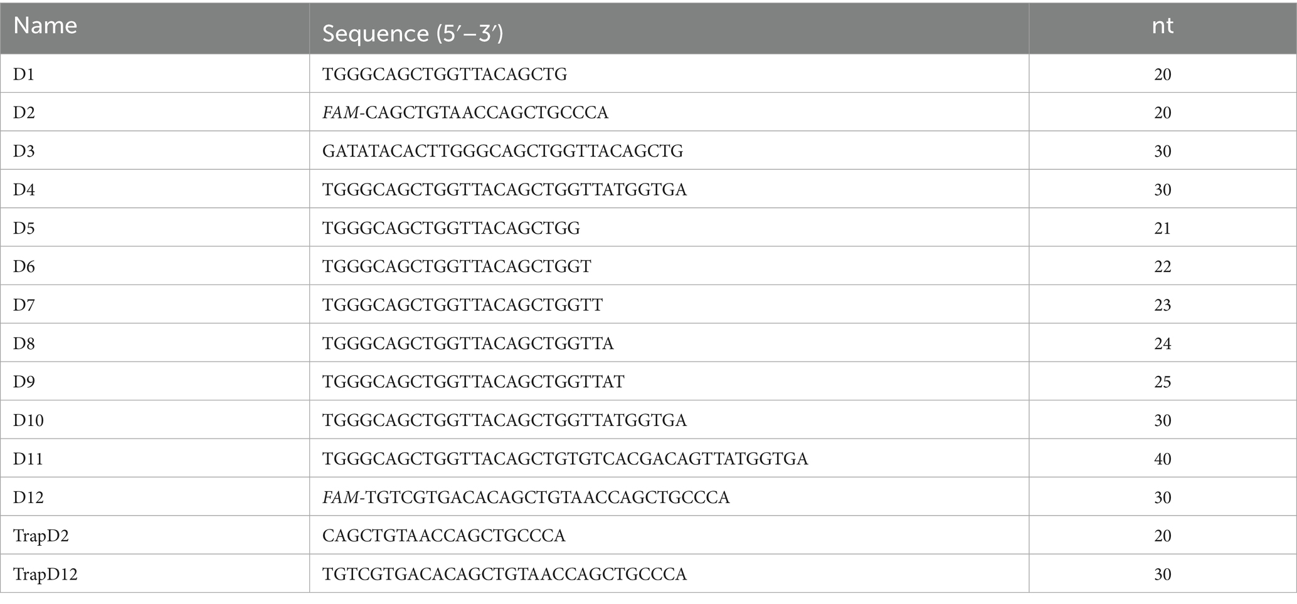Select the D12 FAM-labeled sequence
The image size is (1297, 604).
coord(526,497)
